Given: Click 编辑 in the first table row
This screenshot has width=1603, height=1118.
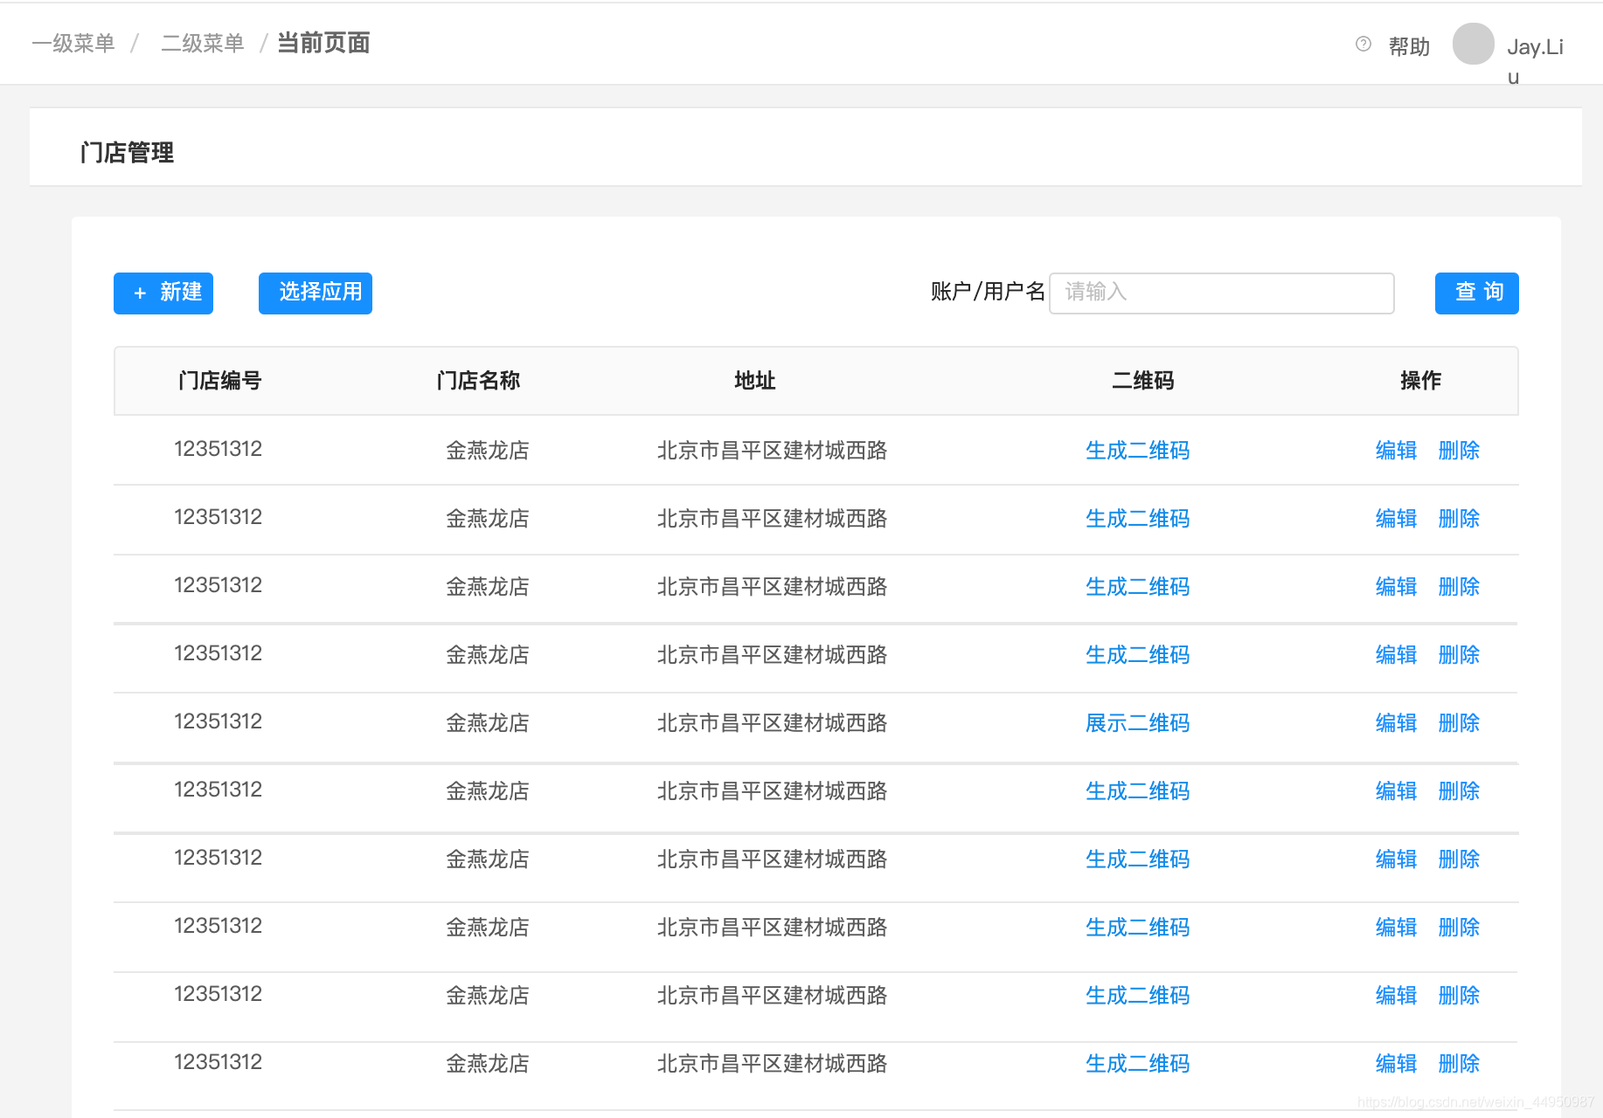Looking at the screenshot, I should pos(1396,451).
